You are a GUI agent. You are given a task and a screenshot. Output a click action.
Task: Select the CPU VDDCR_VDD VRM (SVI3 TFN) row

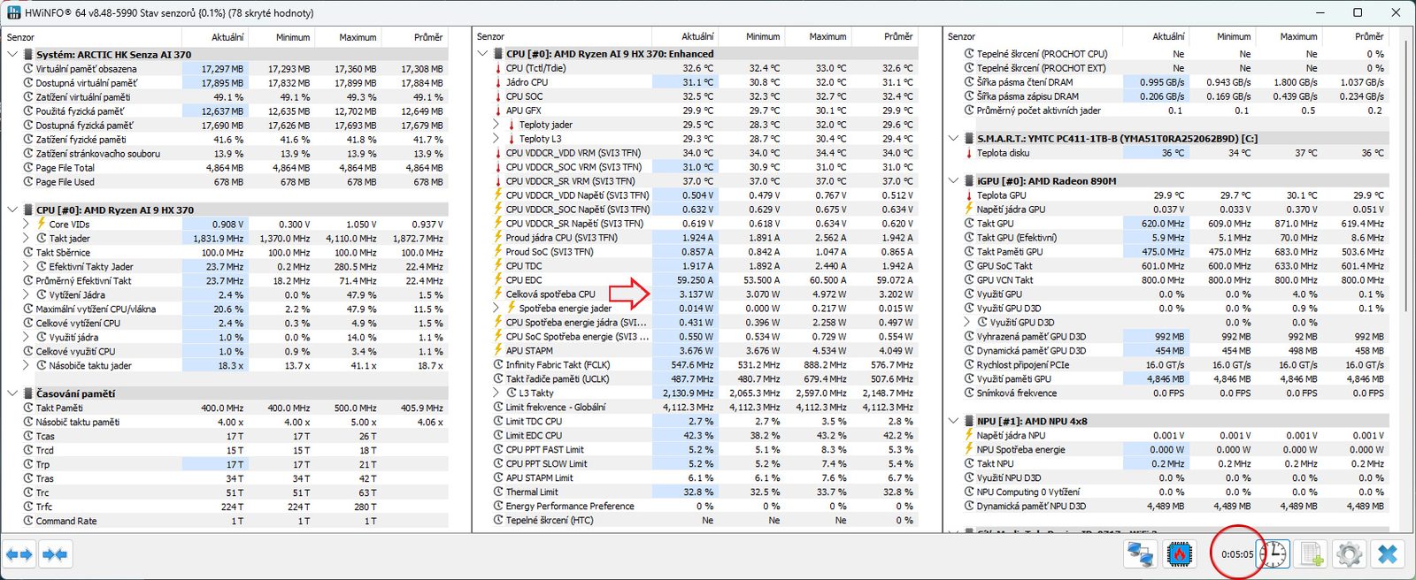tap(696, 153)
